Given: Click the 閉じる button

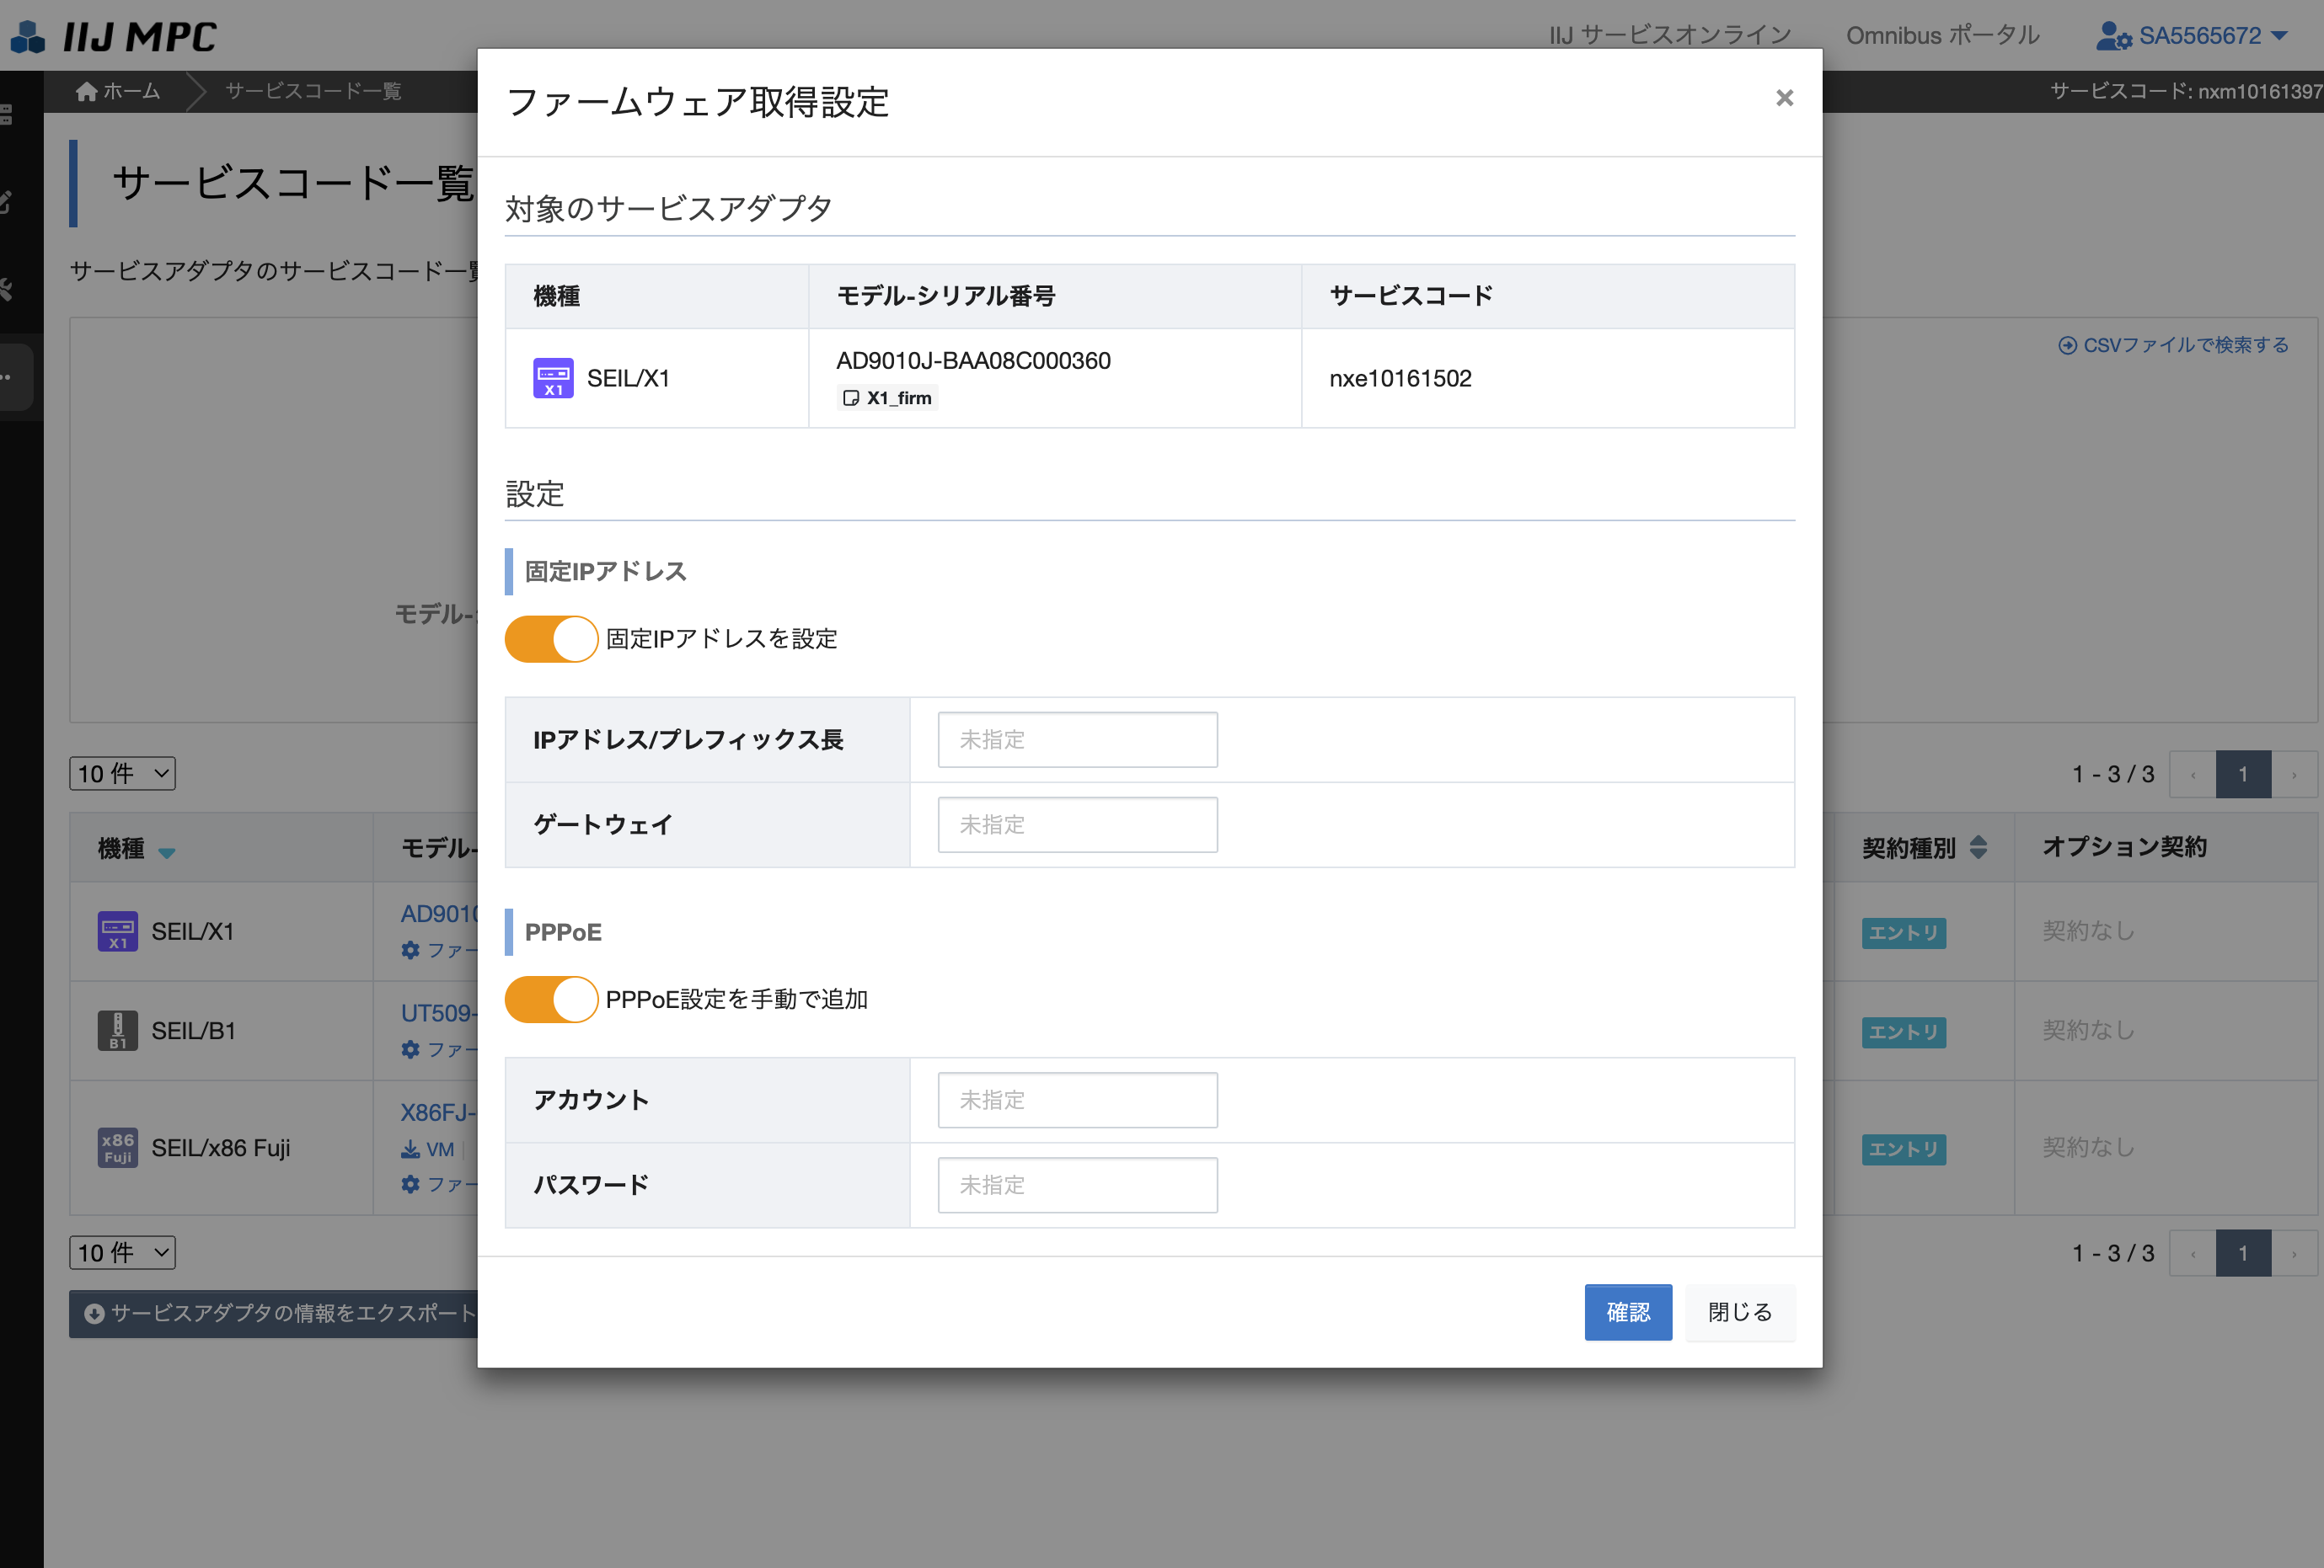Looking at the screenshot, I should 1740,1312.
